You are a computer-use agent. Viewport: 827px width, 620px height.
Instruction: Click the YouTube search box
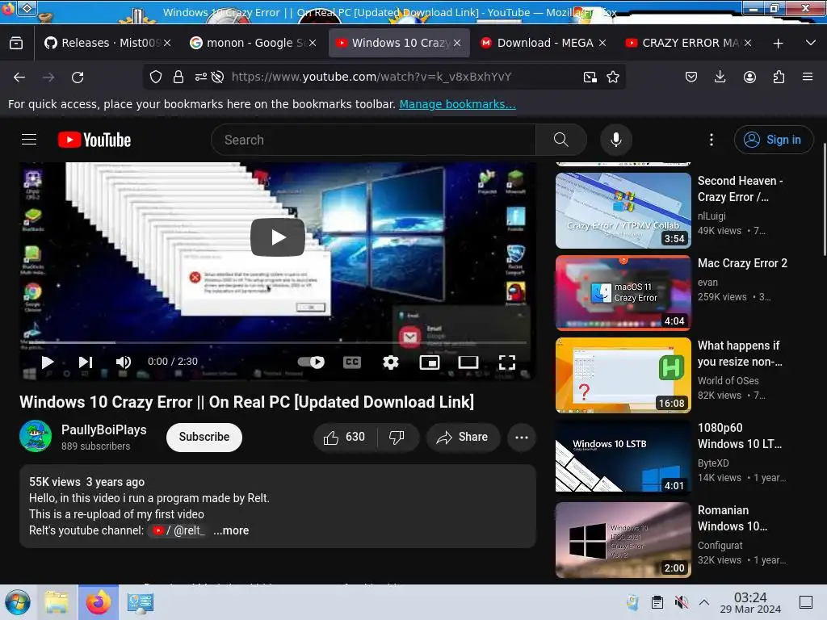pyautogui.click(x=373, y=140)
